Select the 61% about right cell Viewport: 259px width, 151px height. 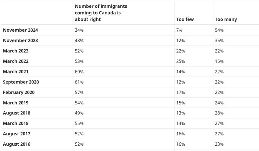(x=79, y=82)
